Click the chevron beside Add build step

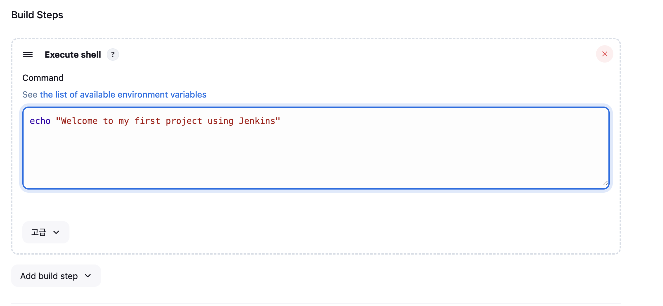pos(88,276)
